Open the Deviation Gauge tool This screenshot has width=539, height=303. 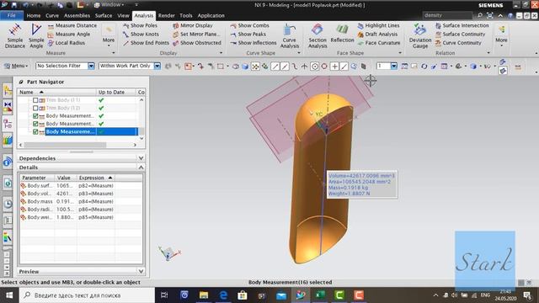pyautogui.click(x=420, y=35)
